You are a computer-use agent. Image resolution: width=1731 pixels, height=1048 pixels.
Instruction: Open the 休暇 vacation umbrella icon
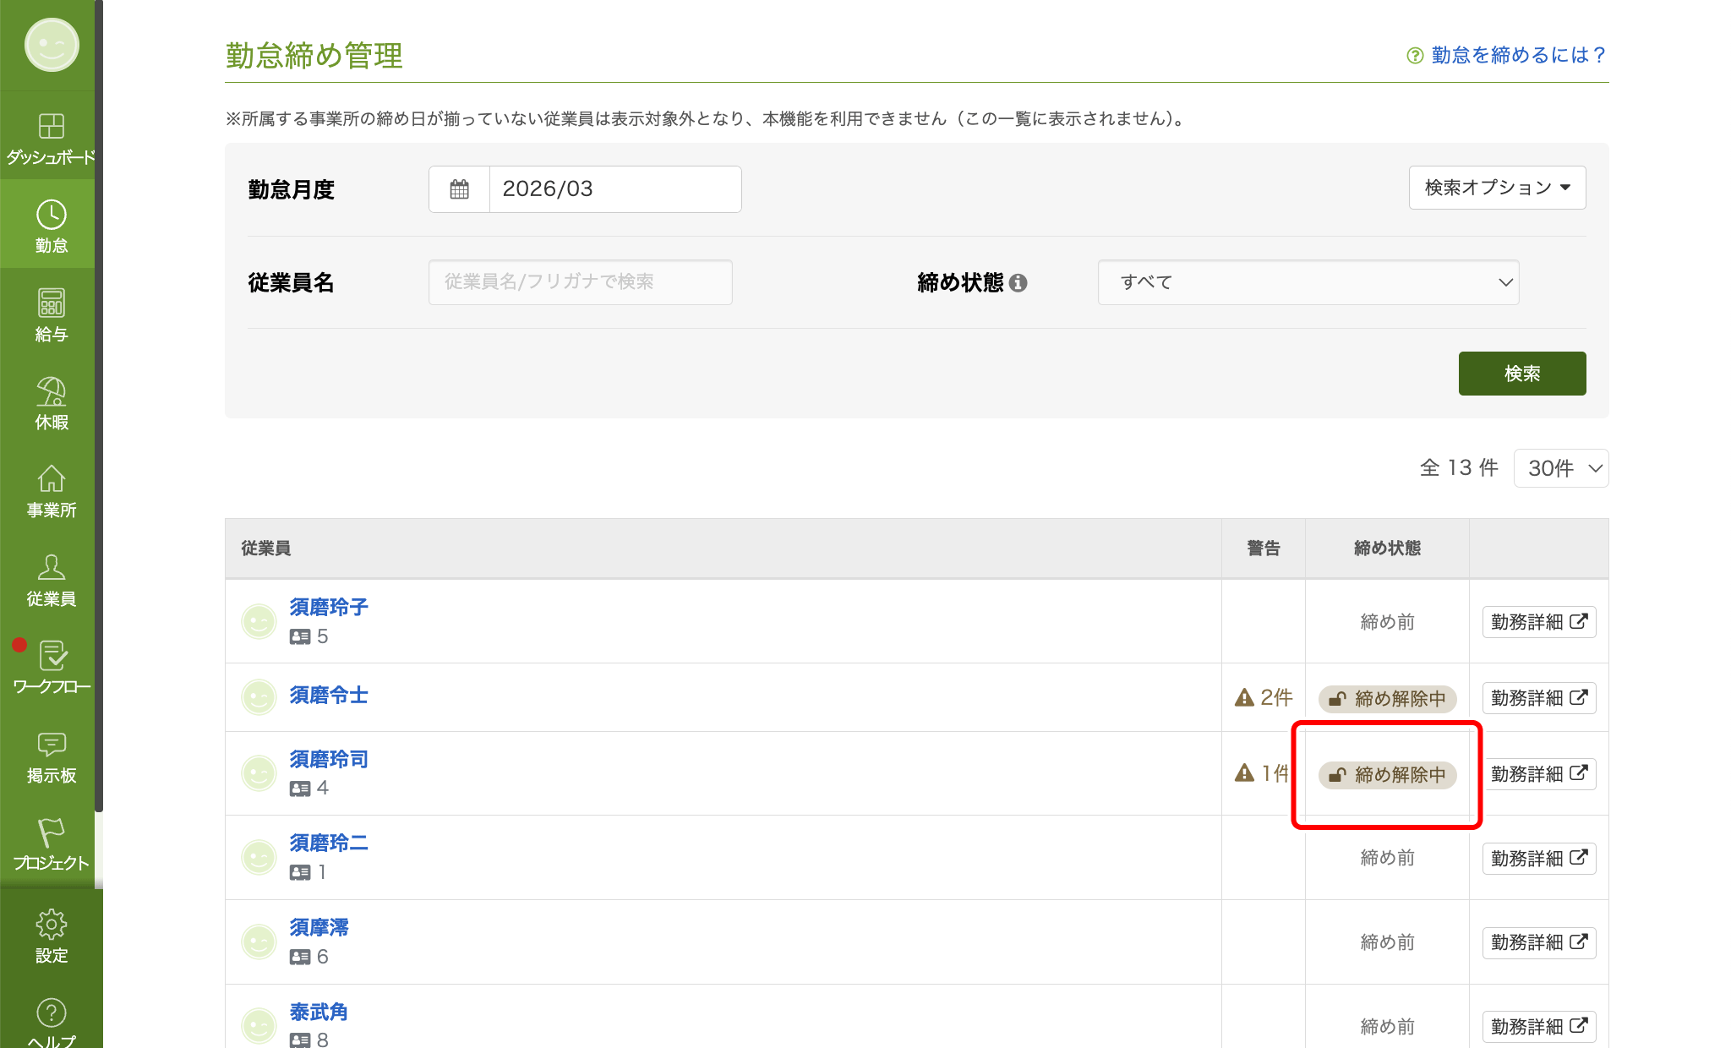pyautogui.click(x=51, y=392)
